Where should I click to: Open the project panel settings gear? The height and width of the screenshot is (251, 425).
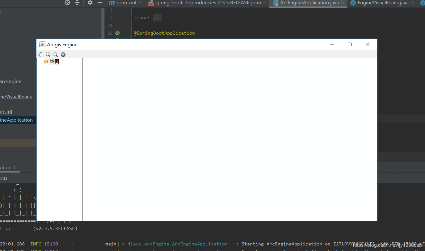point(90,2)
